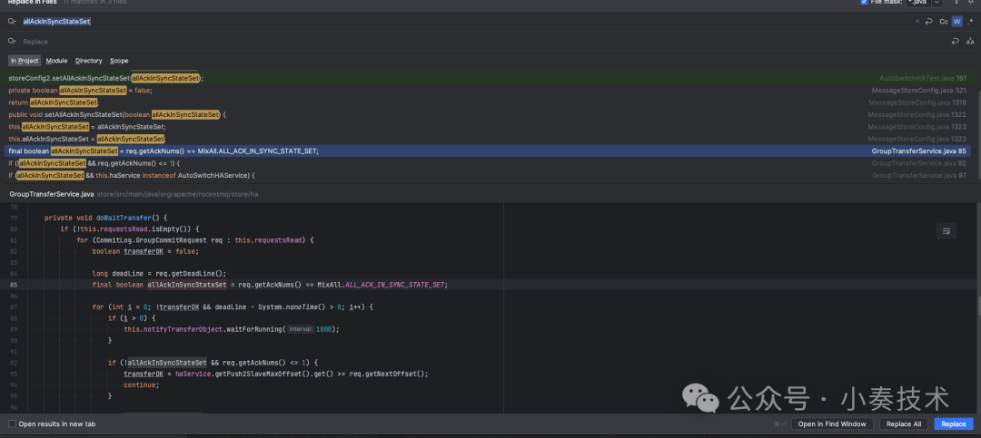
Task: Click Replace All button
Action: [x=904, y=424]
